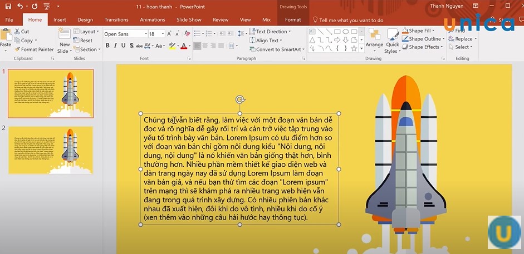The image size is (524, 254).
Task: Switch to the Transitions tab
Action: [x=116, y=19]
